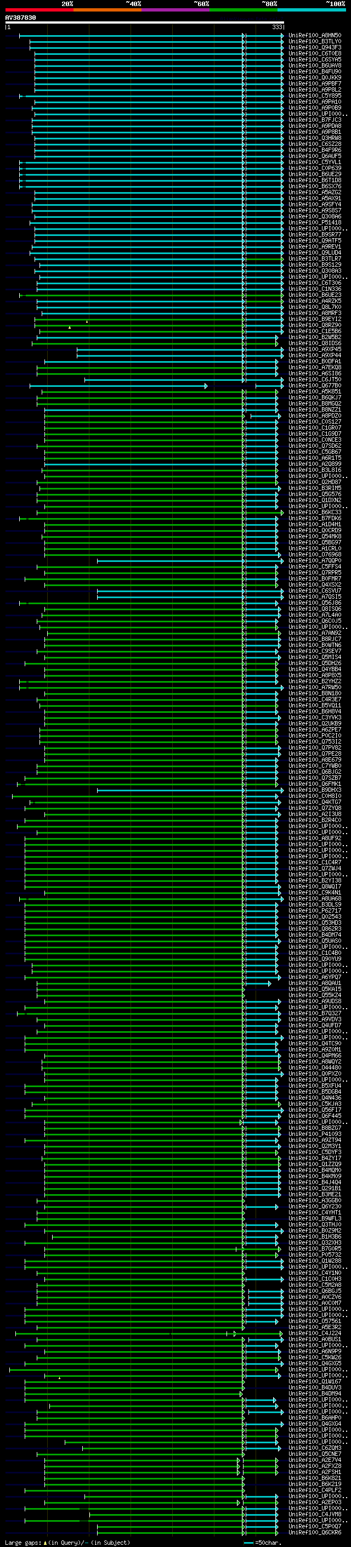Select the UniRef100_A8UA68 label
Viewport: 351px width, 1547px height.
tap(315, 898)
